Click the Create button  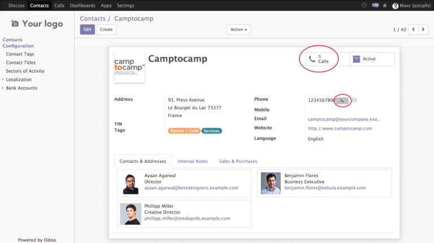pyautogui.click(x=106, y=29)
